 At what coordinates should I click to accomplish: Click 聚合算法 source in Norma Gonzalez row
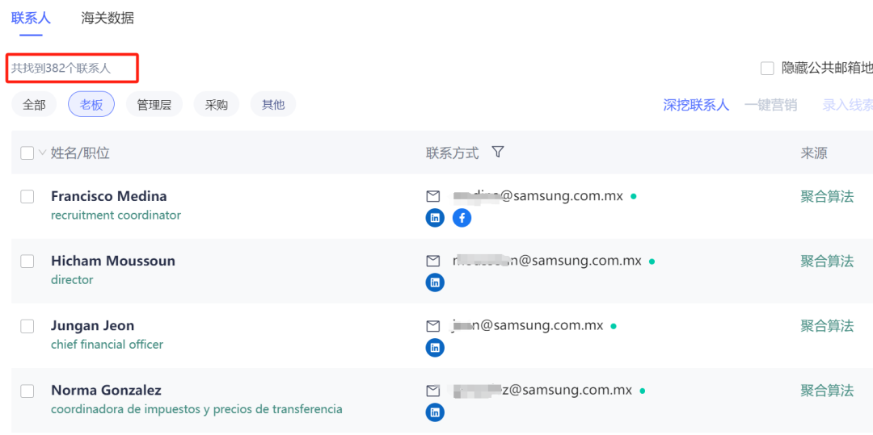pos(827,391)
